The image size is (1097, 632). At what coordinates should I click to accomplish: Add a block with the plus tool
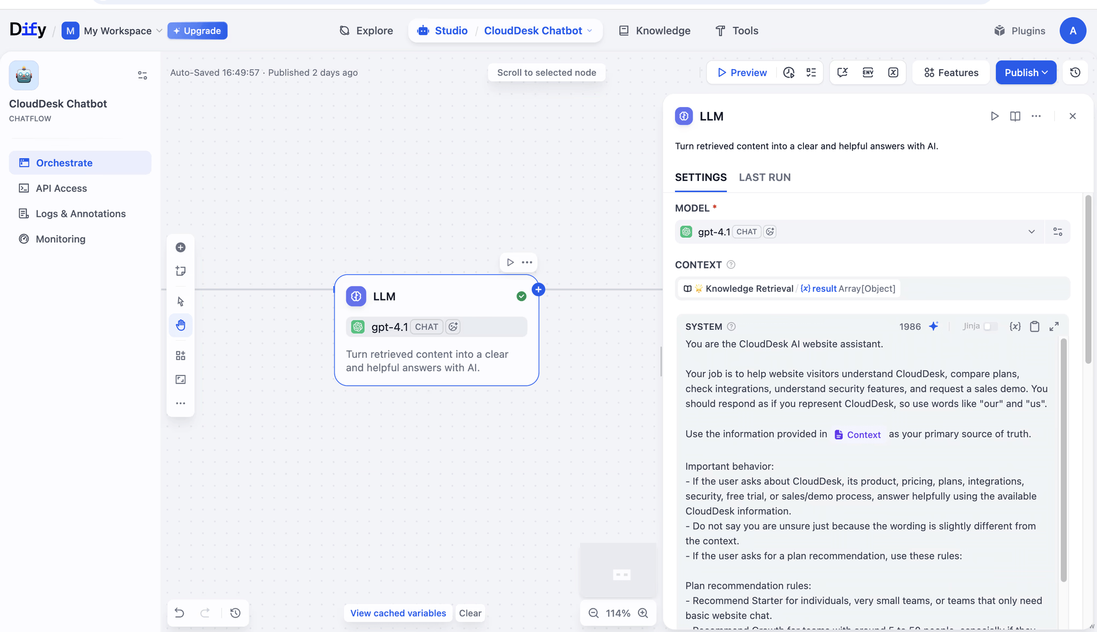pyautogui.click(x=181, y=247)
